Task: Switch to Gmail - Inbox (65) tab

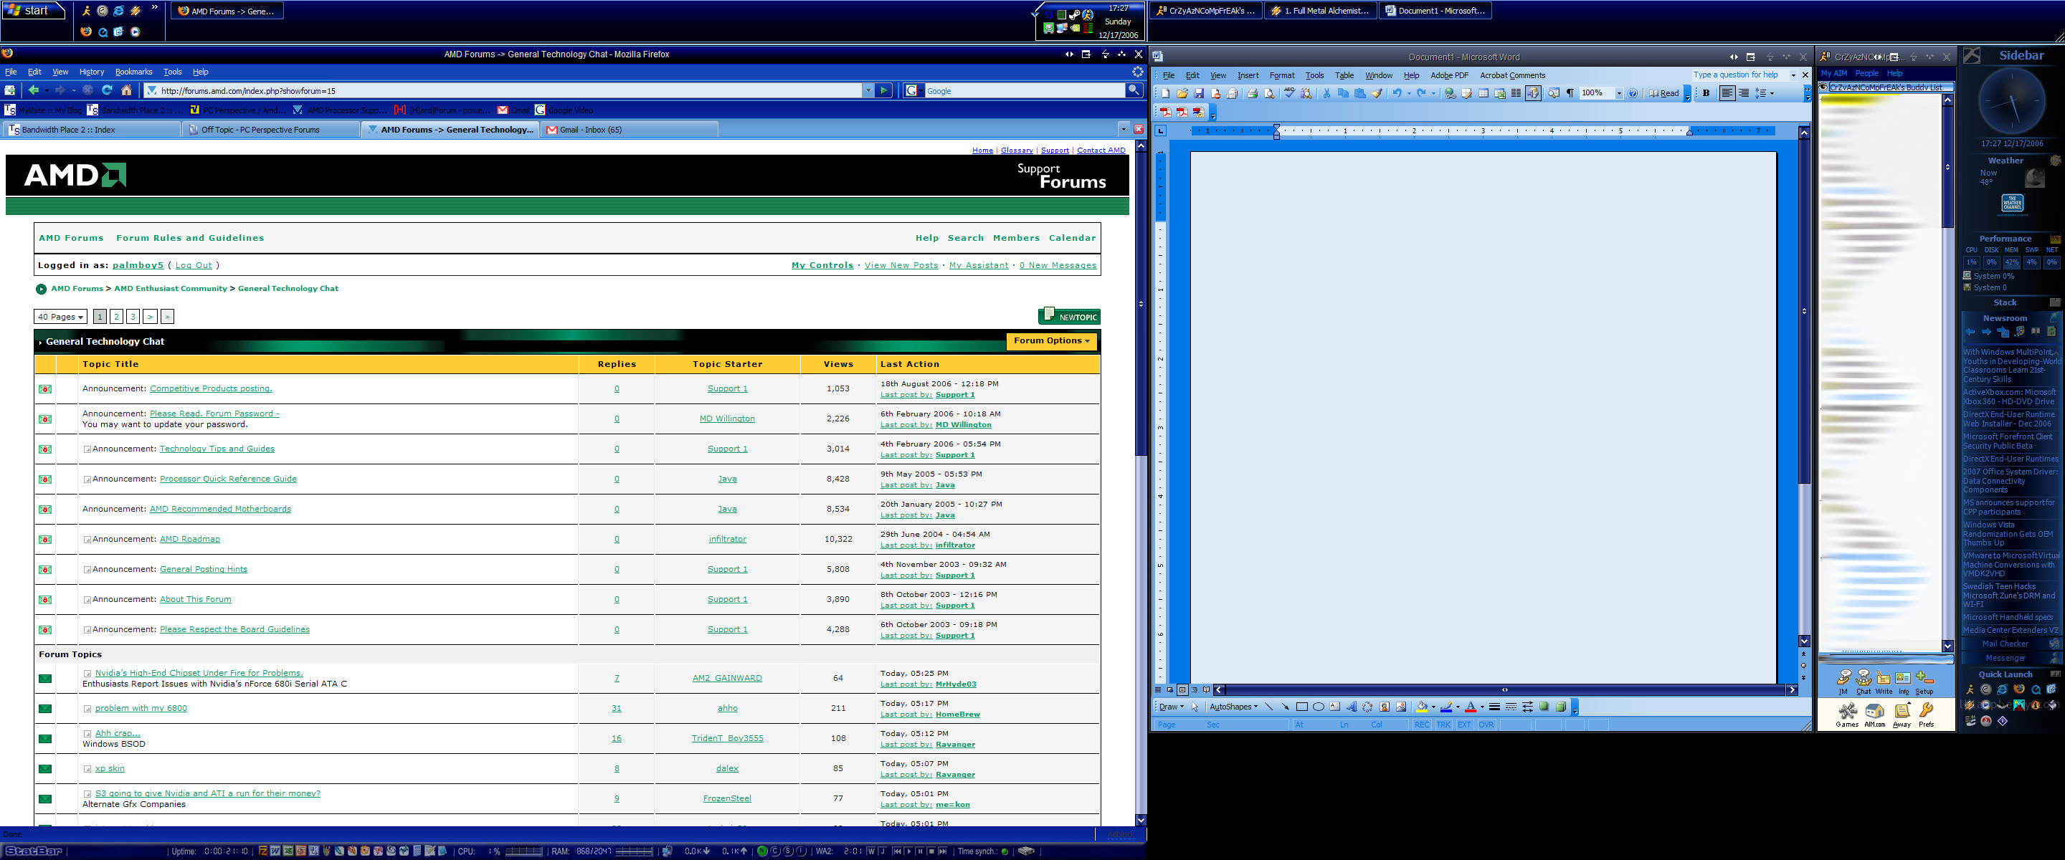Action: [x=629, y=129]
